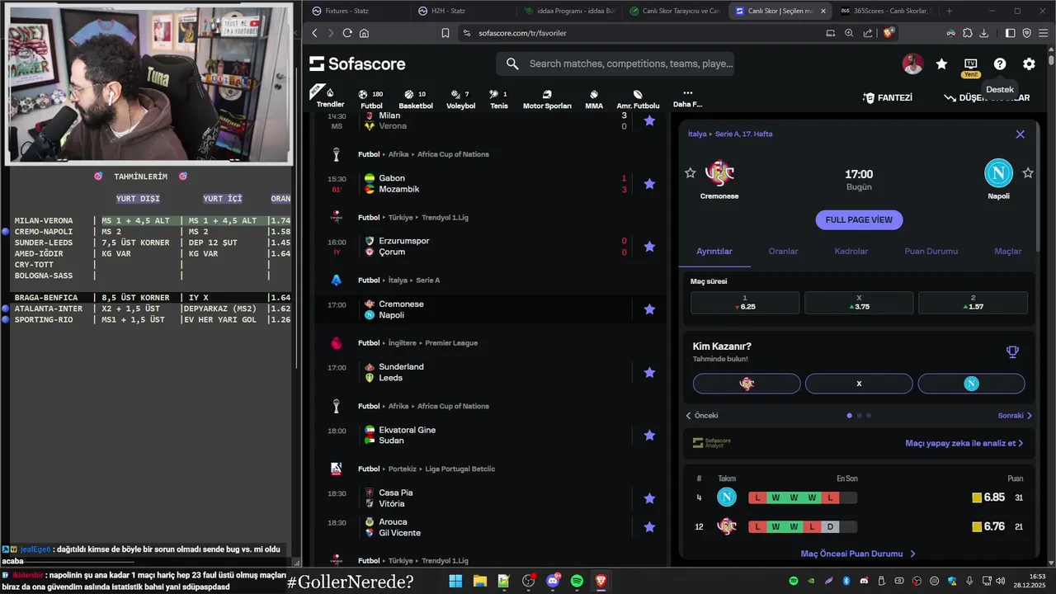Unfavorite the Milan - Verona match star
This screenshot has width=1056, height=594.
pos(649,120)
